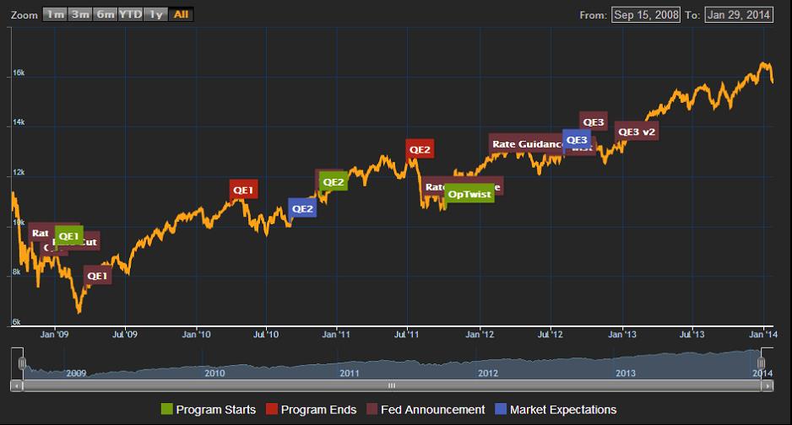Toggle the Fed Announcement legend series
Screen dimensions: 792x425
pos(426,409)
